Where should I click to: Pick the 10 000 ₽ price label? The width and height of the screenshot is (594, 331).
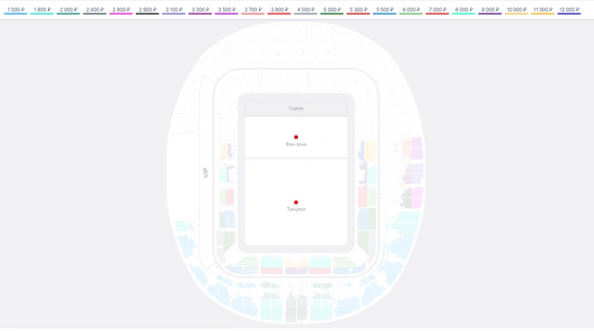(516, 9)
